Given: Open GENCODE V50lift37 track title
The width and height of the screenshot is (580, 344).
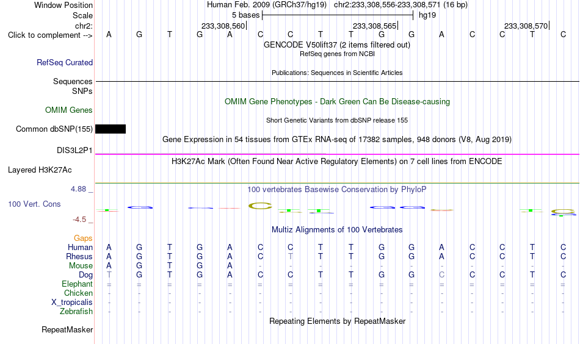Looking at the screenshot, I should click(337, 45).
